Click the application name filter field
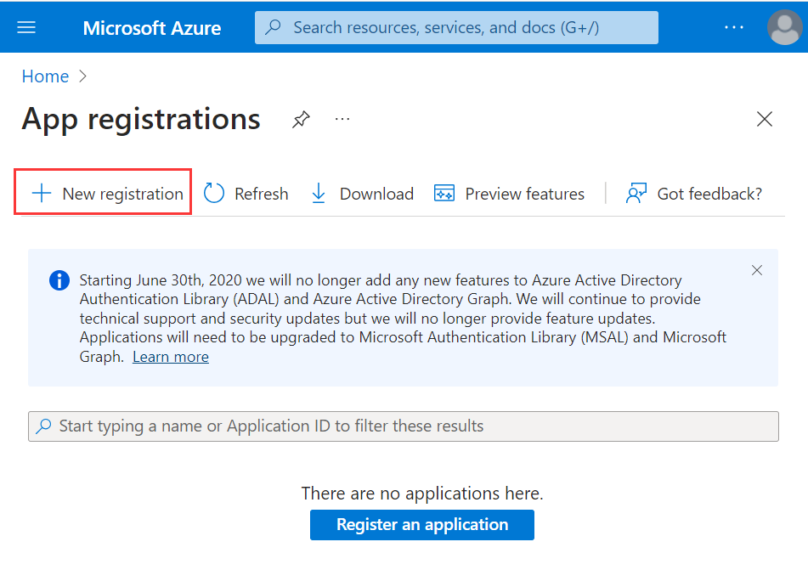 click(x=404, y=426)
